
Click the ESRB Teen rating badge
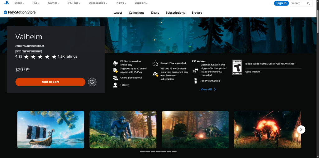[237, 67]
